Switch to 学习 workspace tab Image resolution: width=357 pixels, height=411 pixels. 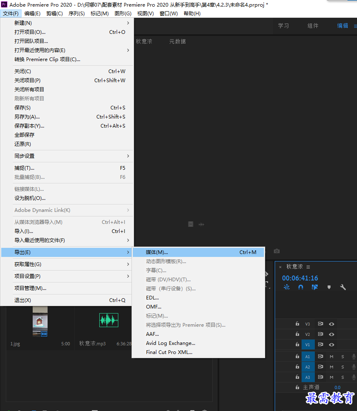283,26
